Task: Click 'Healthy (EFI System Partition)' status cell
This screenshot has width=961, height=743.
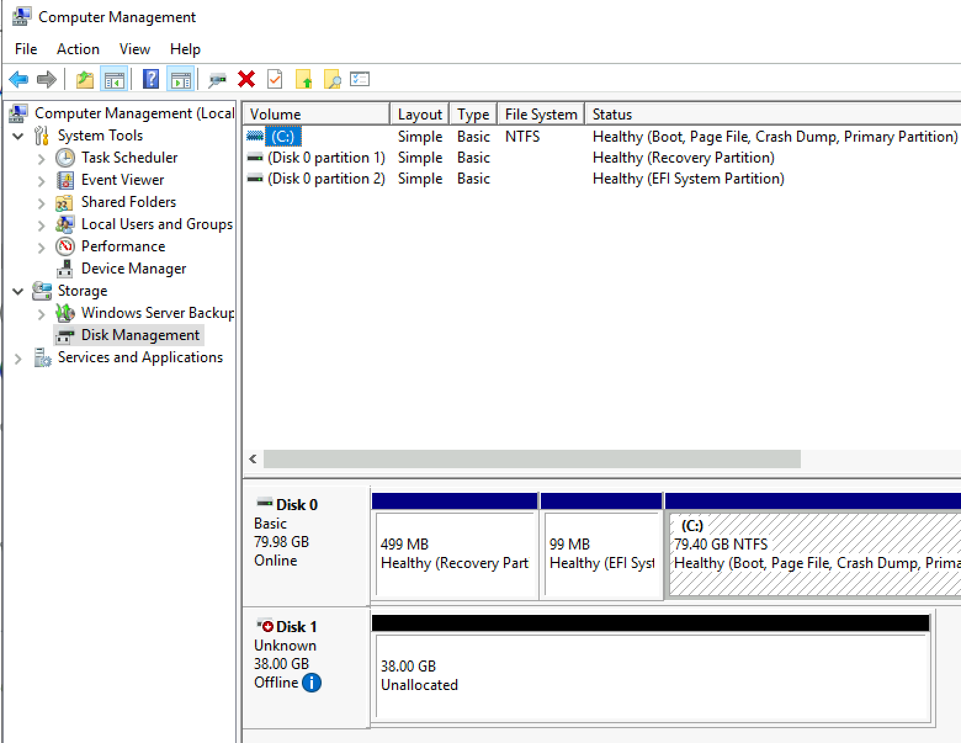Action: (x=688, y=179)
